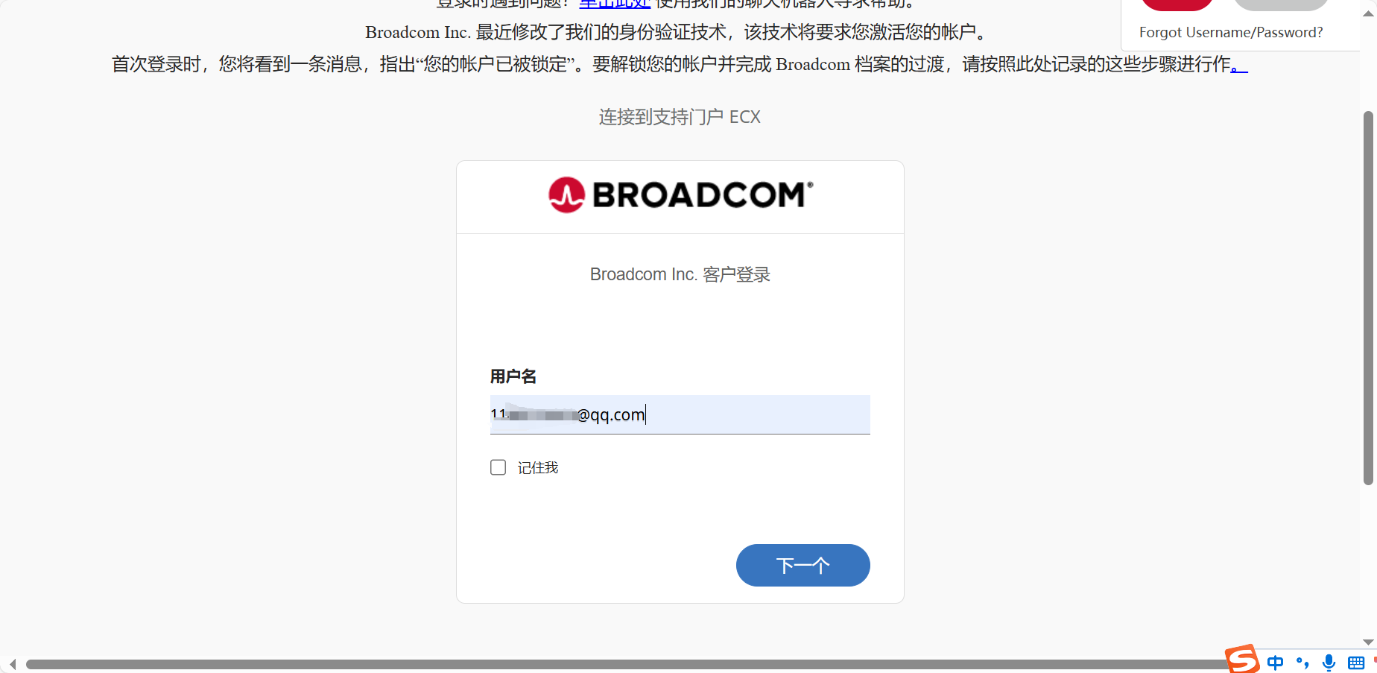Click the underlined link after 这些步骤进行作

(1239, 65)
